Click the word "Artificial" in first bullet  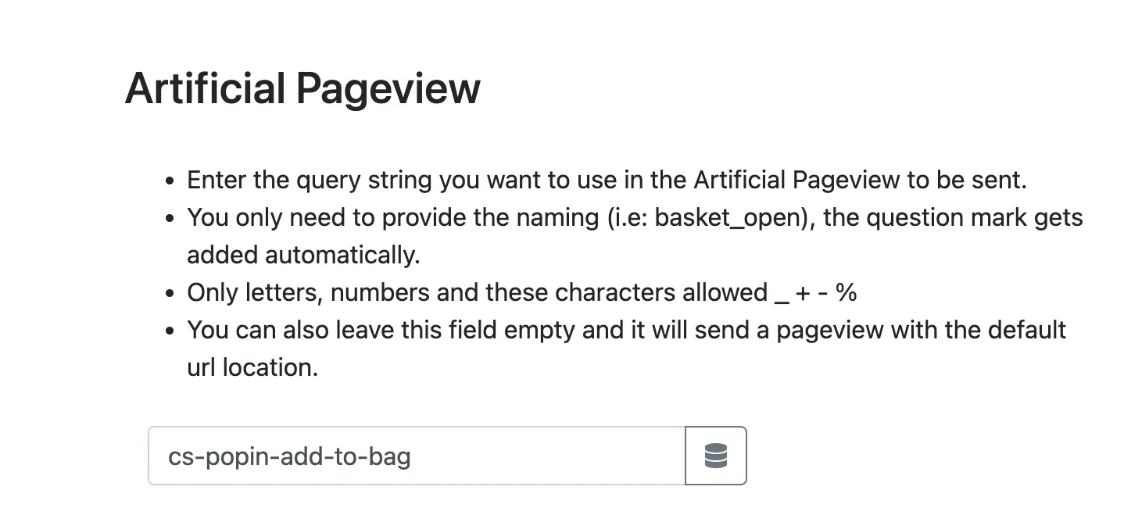[x=739, y=180]
